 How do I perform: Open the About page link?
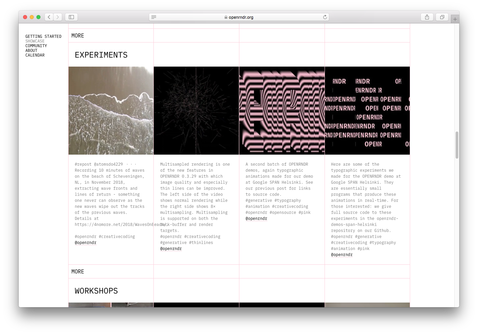(31, 51)
